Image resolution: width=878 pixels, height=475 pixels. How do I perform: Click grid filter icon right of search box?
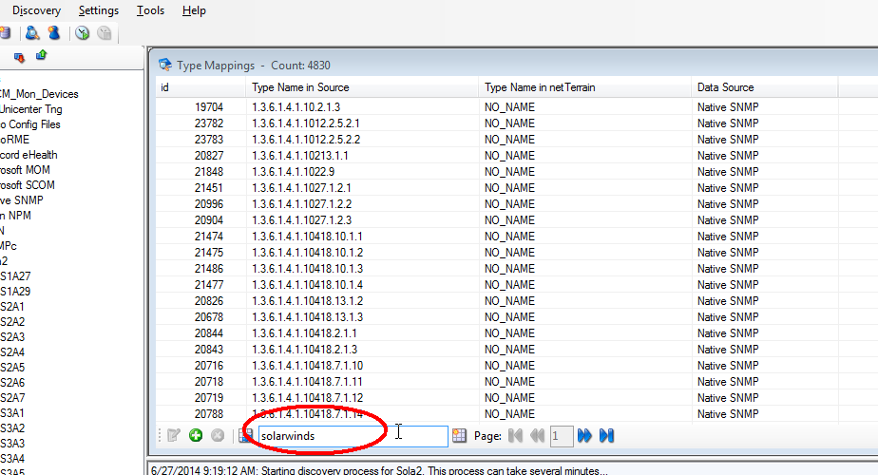click(460, 435)
